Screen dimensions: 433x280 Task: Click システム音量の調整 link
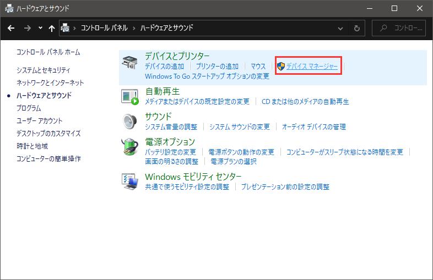171,127
